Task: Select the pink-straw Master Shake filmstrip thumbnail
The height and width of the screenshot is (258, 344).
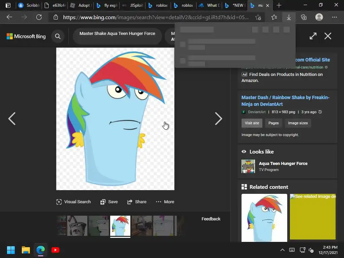Action: pos(163,226)
